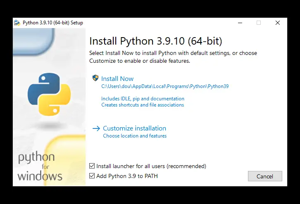This screenshot has height=204, width=300.
Task: Open the Python setup icon in title bar
Action: click(17, 23)
